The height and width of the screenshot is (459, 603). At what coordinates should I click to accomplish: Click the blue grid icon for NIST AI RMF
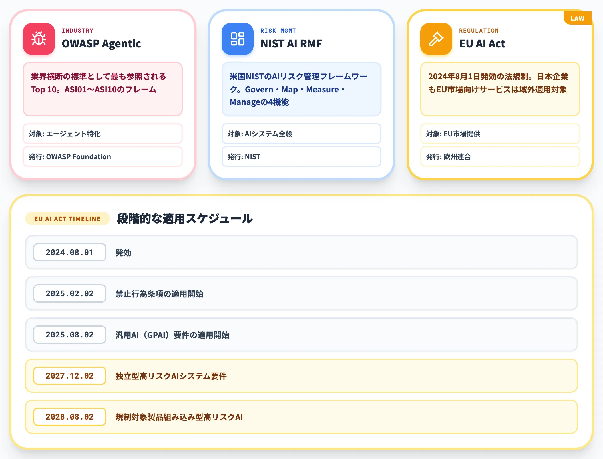238,39
